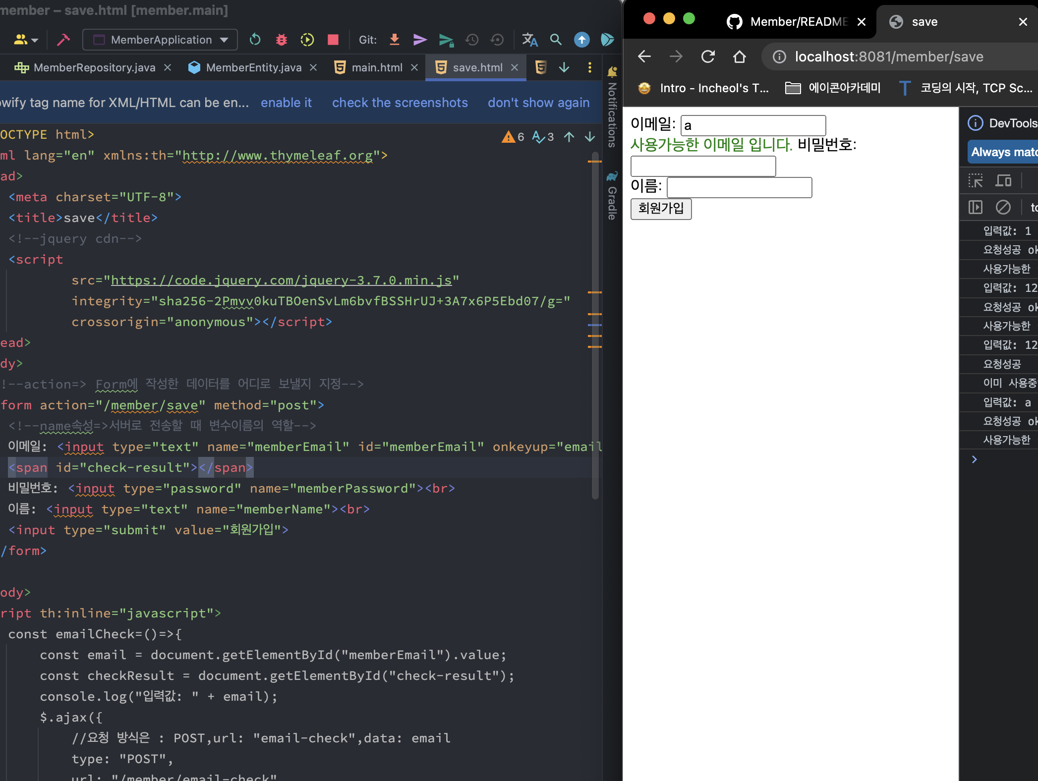Image resolution: width=1038 pixels, height=781 pixels.
Task: Click the Git update project arrow icon
Action: (395, 40)
